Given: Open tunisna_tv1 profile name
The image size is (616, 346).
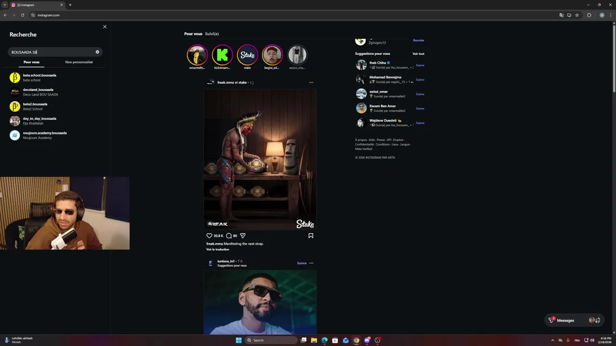Looking at the screenshot, I should coord(226,261).
